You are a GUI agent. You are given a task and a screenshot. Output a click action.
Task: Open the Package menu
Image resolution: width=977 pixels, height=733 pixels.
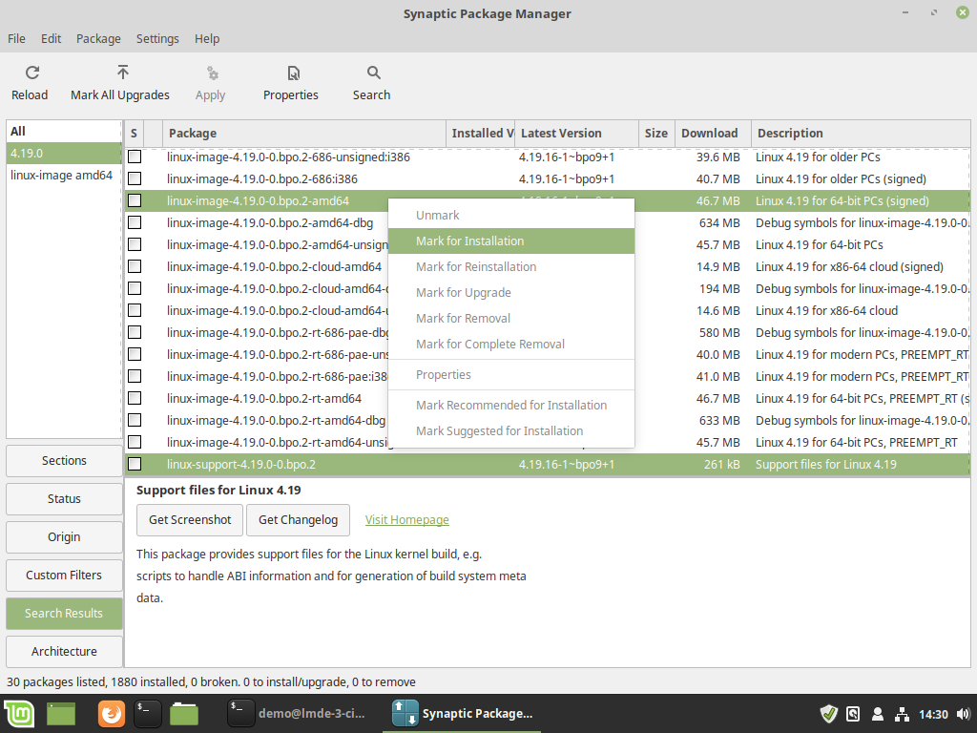coord(98,38)
